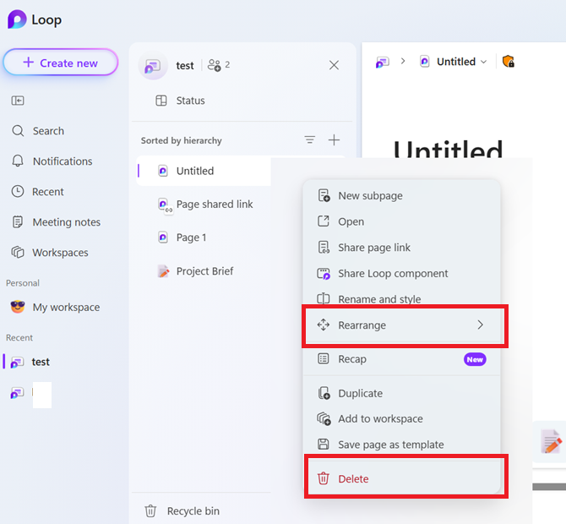Collapse the sidebar with the panel icon
566x524 pixels.
(x=18, y=101)
